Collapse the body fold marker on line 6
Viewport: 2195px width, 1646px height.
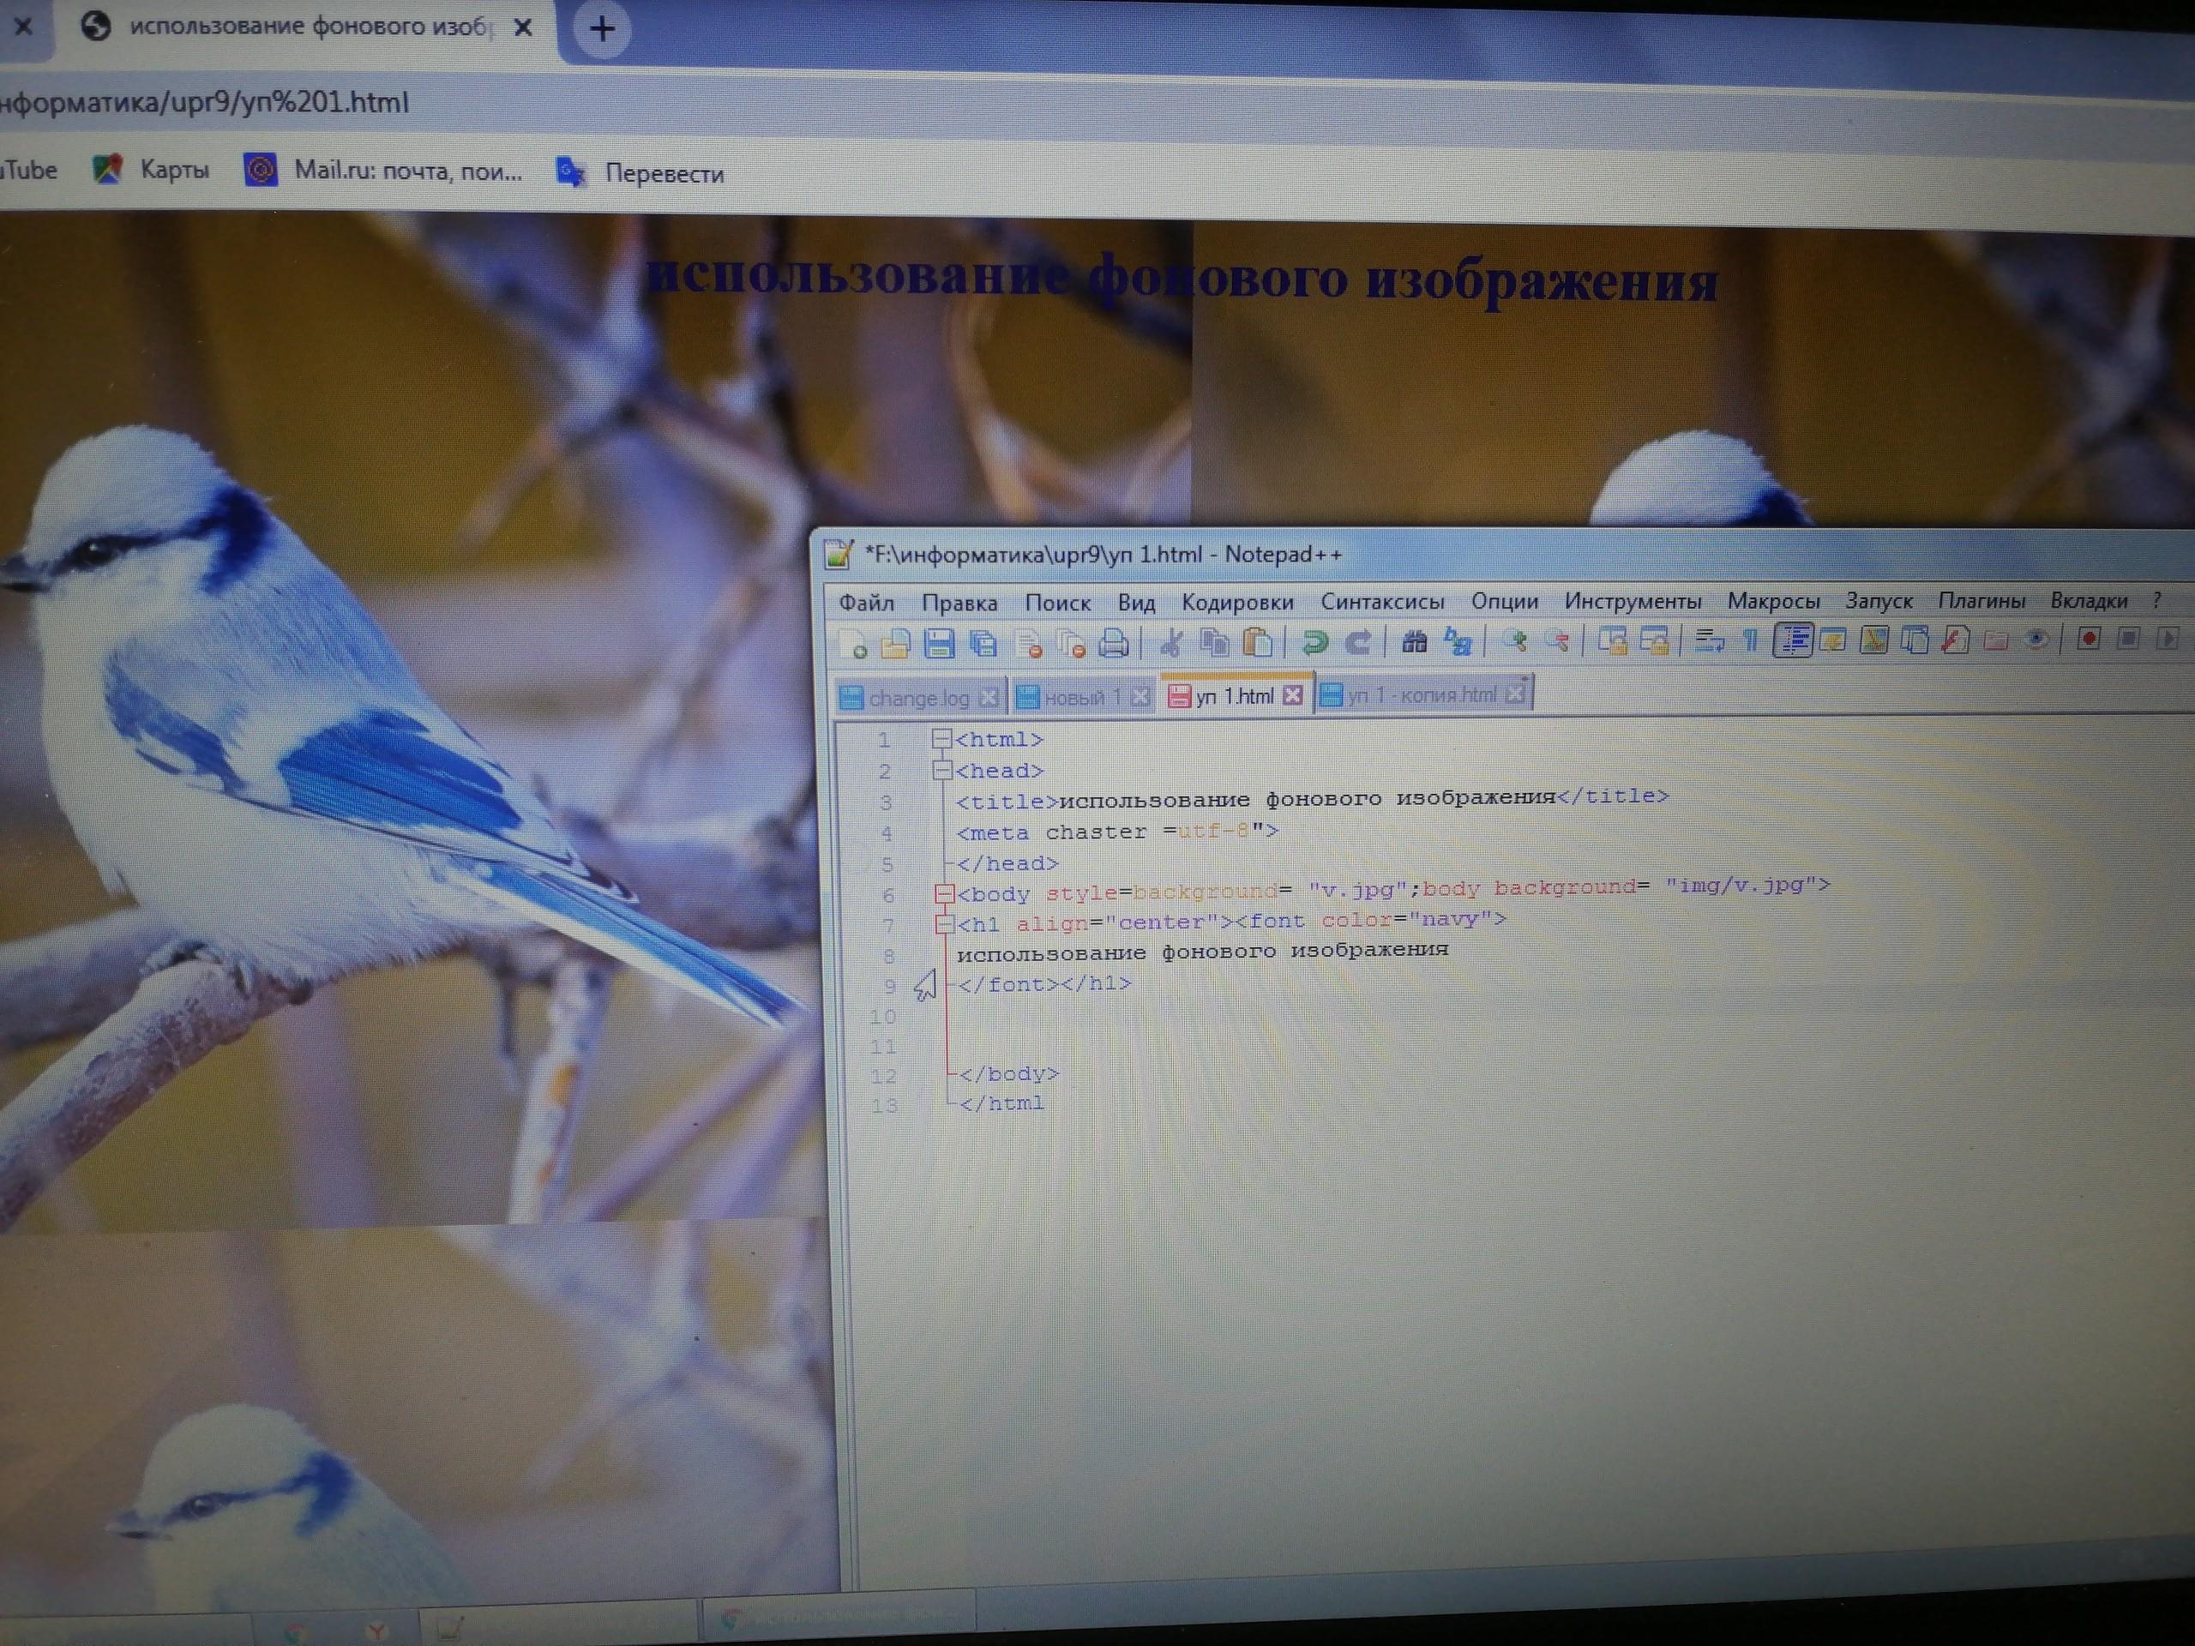[945, 894]
